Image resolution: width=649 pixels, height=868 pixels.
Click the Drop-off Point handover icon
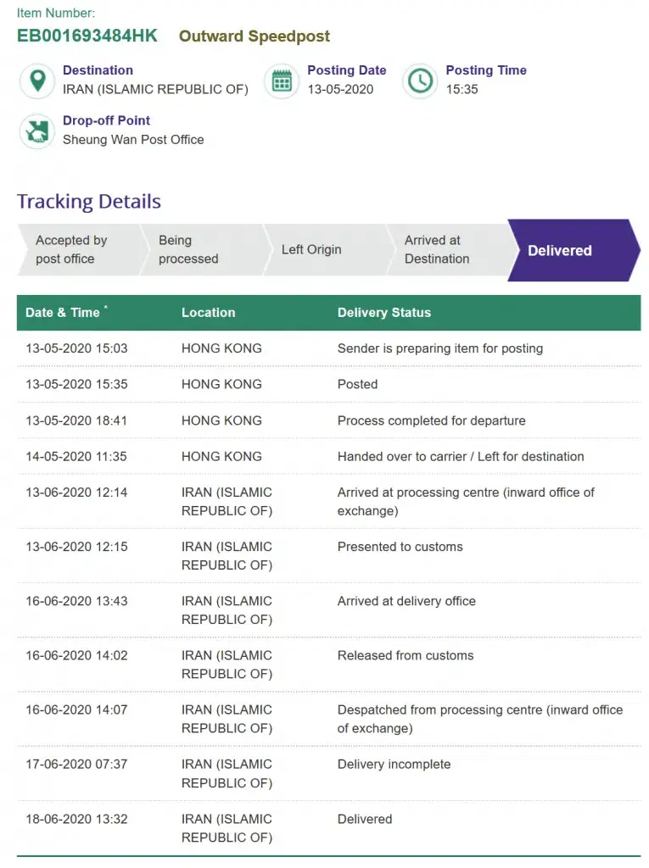[x=37, y=131]
